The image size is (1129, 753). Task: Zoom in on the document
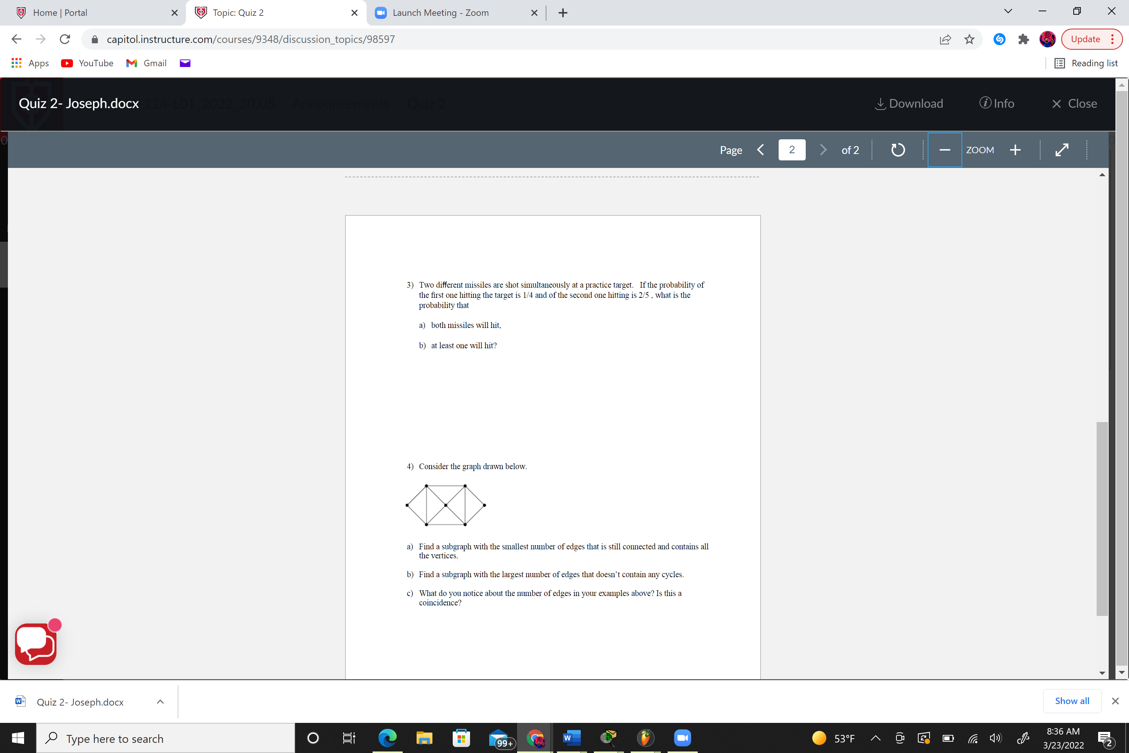pos(1015,149)
